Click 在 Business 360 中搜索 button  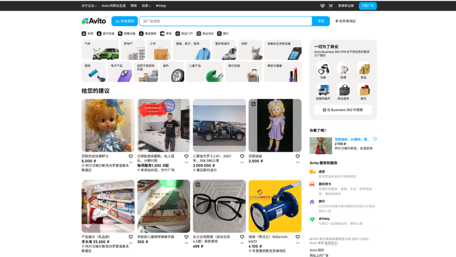343,109
